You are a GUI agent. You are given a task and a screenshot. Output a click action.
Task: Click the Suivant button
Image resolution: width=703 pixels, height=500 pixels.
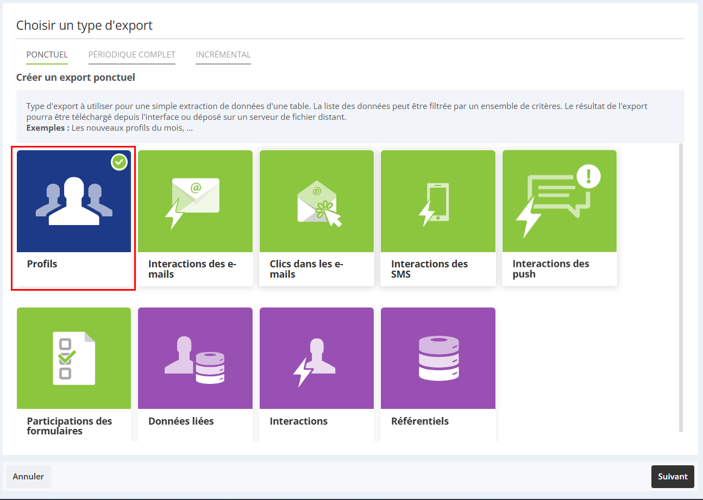[673, 477]
